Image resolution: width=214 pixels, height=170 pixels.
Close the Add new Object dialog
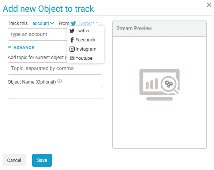(209, 5)
